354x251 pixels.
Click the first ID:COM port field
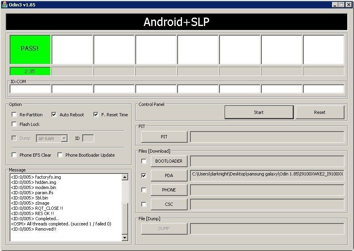pyautogui.click(x=30, y=89)
